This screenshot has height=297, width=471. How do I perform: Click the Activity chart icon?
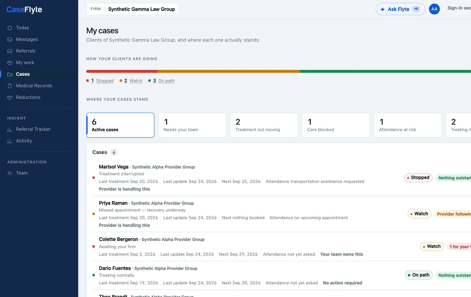pyautogui.click(x=10, y=141)
